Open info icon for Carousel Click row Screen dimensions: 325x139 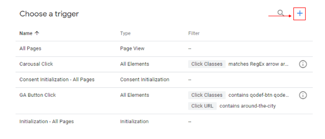(x=303, y=64)
